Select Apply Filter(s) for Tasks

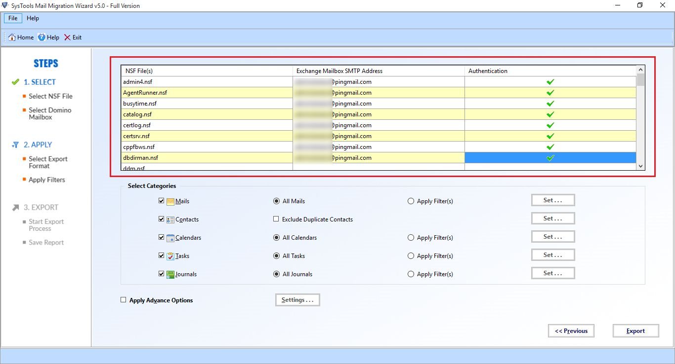411,256
